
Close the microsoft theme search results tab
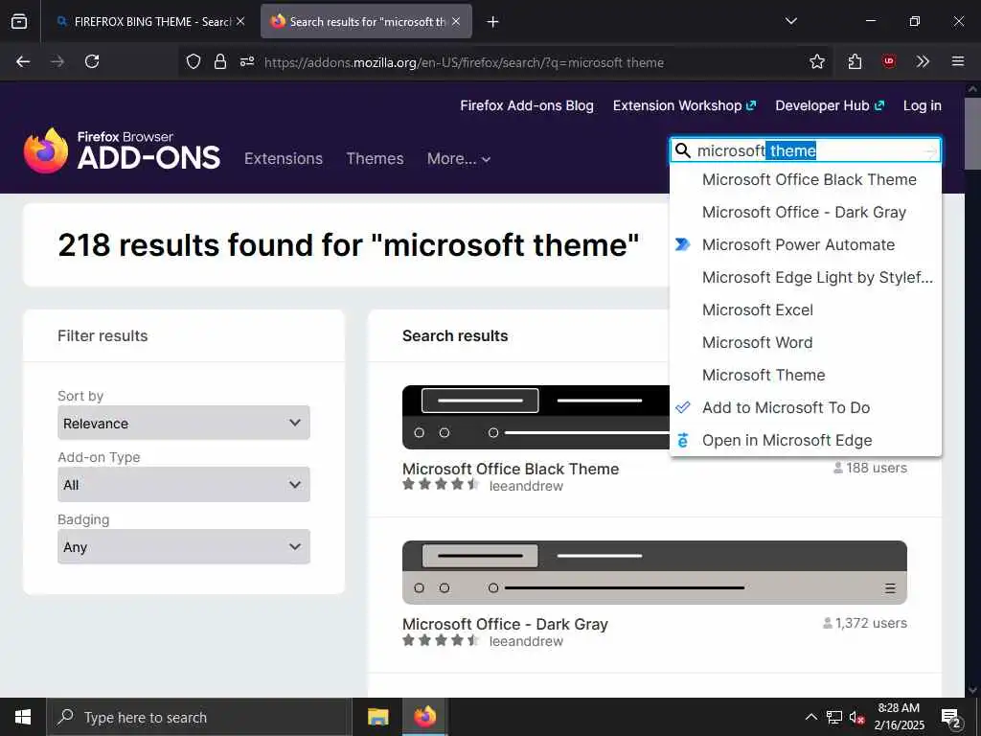tap(456, 21)
